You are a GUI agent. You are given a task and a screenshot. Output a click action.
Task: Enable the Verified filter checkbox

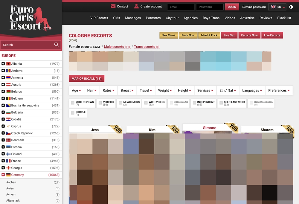100,103
